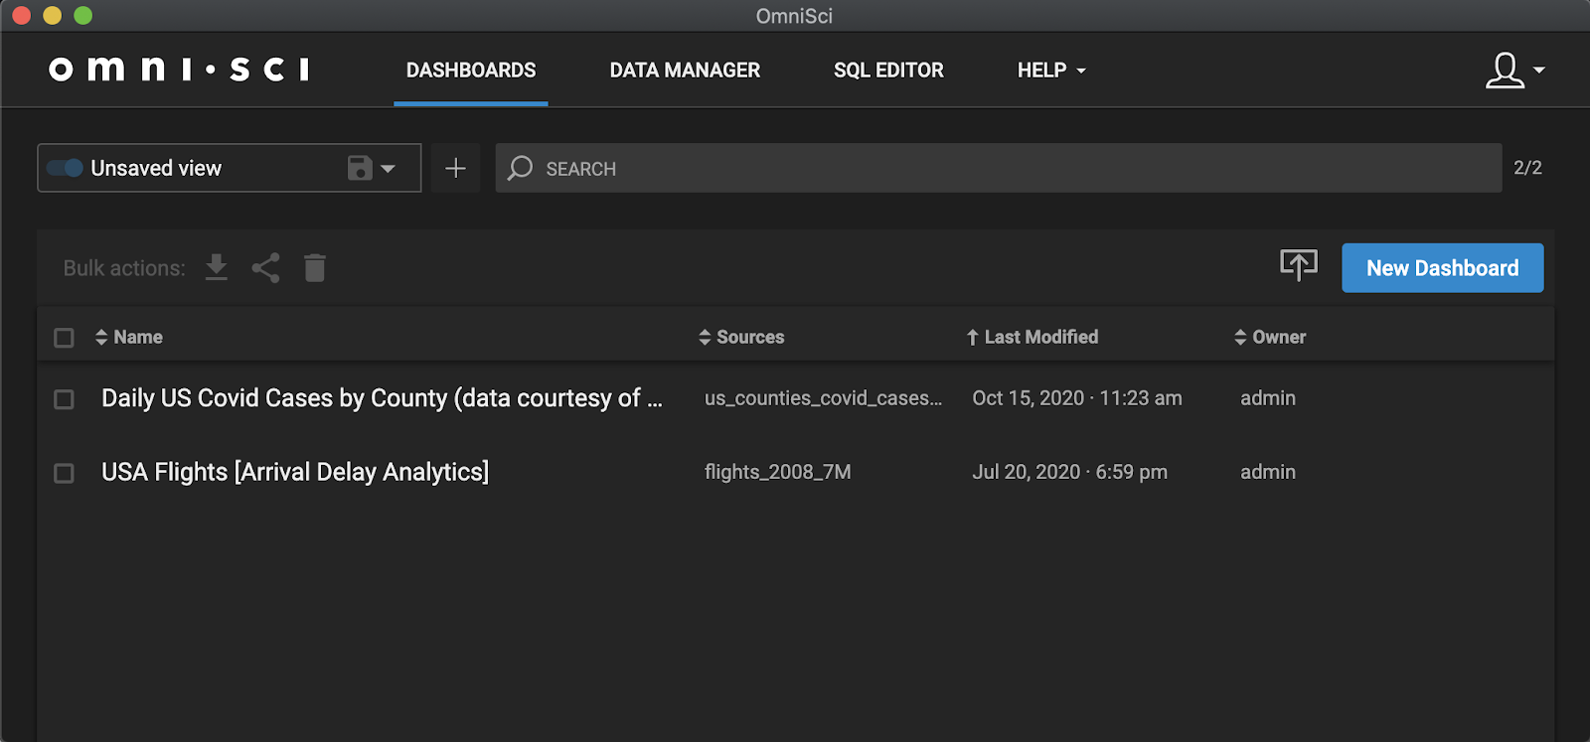Image resolution: width=1590 pixels, height=742 pixels.
Task: Sort by Name column
Action: click(x=129, y=337)
